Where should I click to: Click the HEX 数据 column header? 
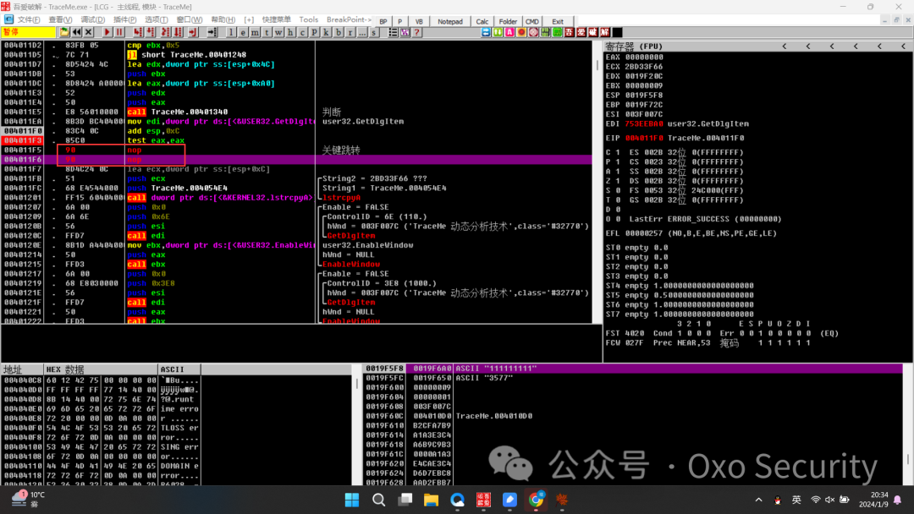(100, 369)
